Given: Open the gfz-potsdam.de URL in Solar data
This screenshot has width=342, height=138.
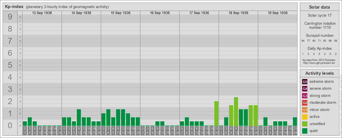Looking at the screenshot, I should pos(319,63).
